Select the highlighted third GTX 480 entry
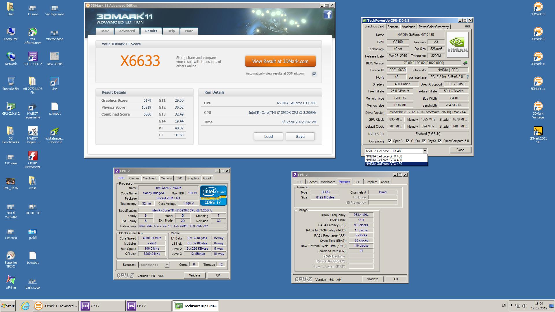The width and height of the screenshot is (555, 312). [x=396, y=164]
